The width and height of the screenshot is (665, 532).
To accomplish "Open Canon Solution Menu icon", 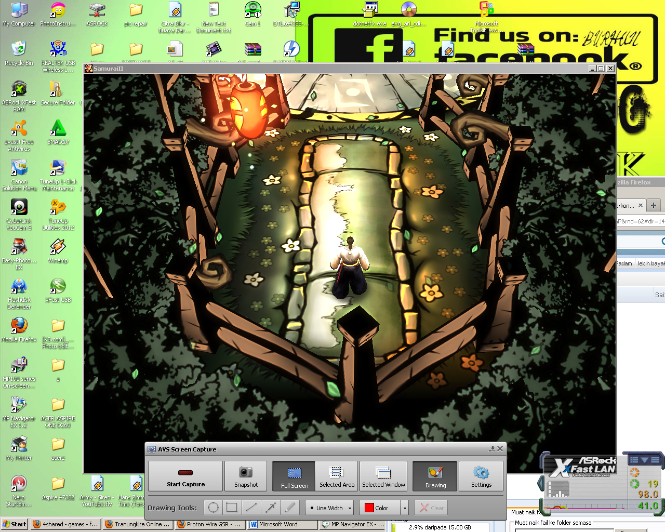I will pyautogui.click(x=19, y=175).
